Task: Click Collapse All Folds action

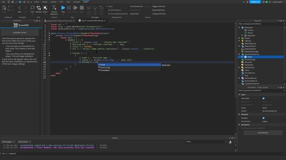Action: click(x=159, y=14)
